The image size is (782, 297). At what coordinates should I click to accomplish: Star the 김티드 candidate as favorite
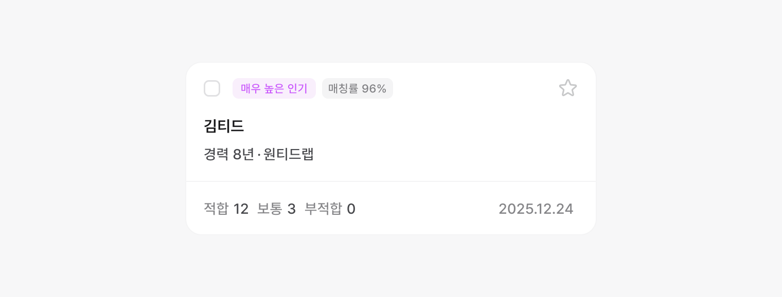pyautogui.click(x=568, y=88)
